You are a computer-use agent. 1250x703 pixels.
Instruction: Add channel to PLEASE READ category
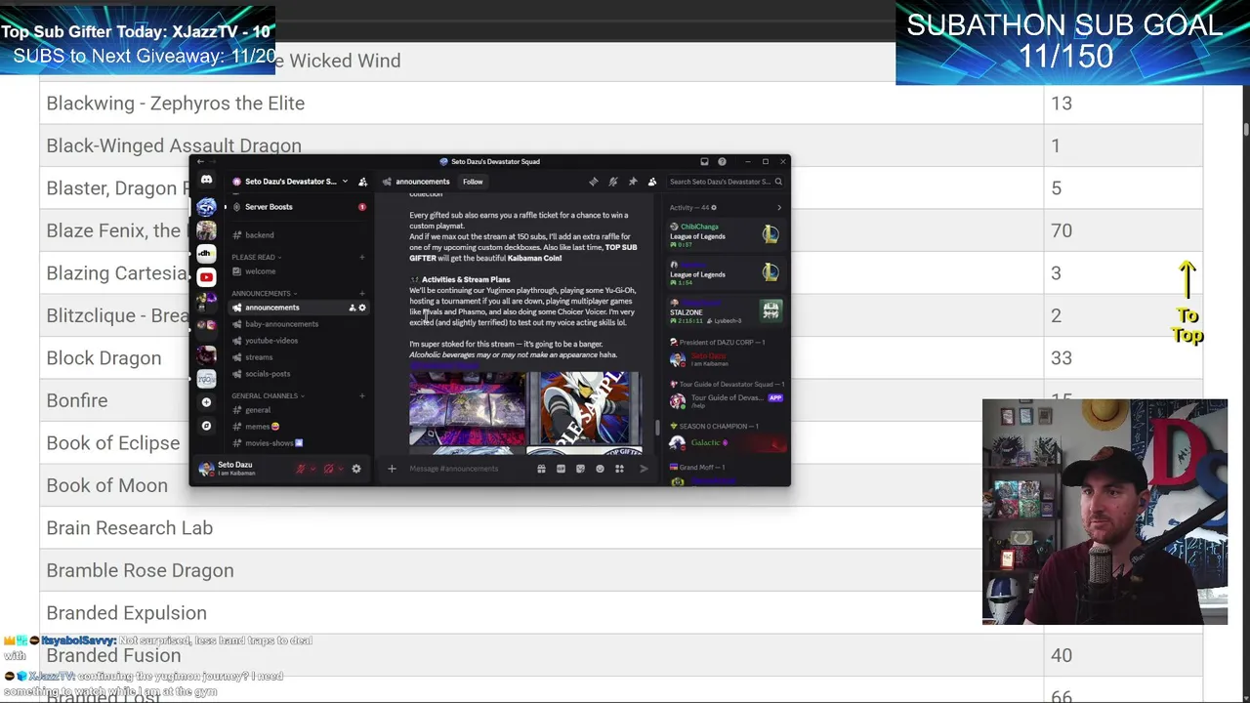[362, 257]
